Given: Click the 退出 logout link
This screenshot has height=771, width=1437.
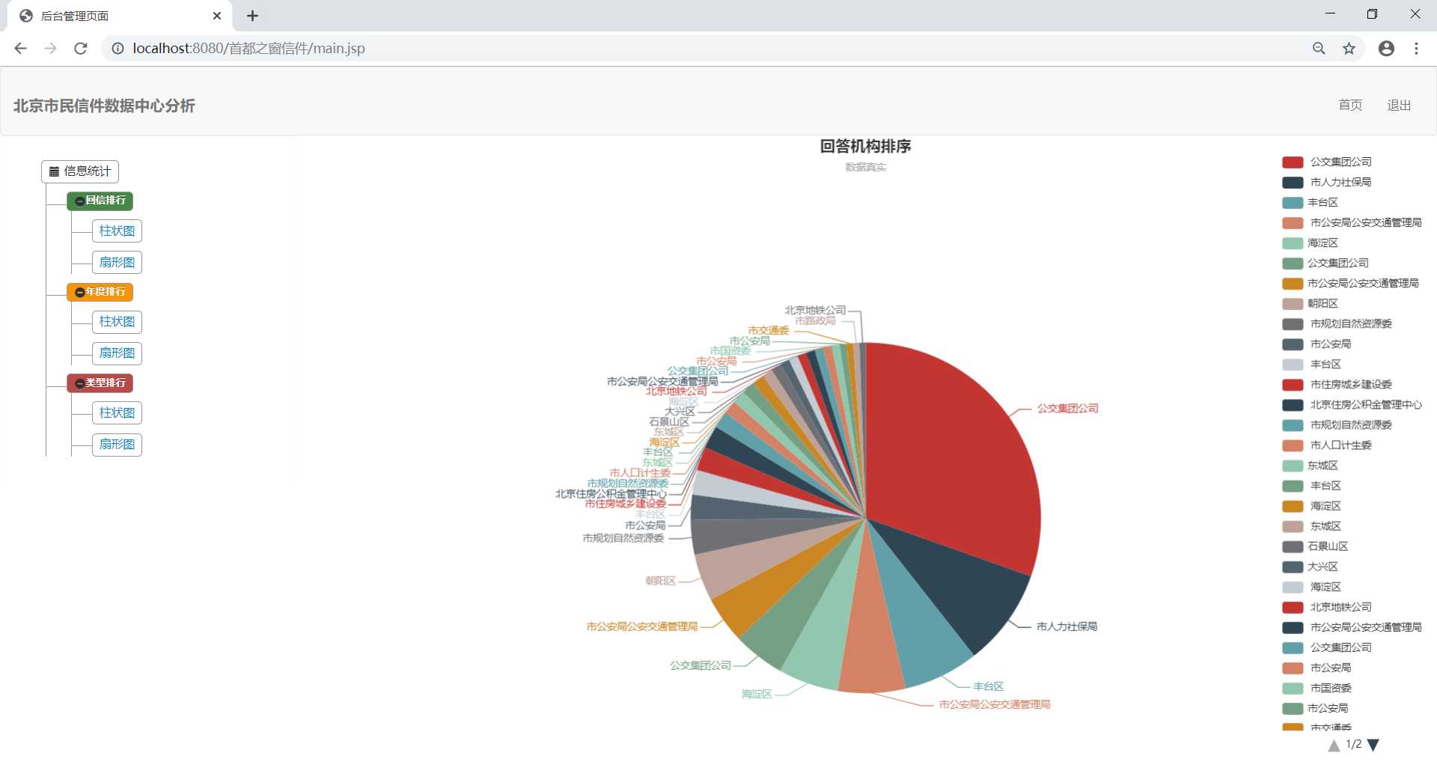Looking at the screenshot, I should coord(1399,106).
